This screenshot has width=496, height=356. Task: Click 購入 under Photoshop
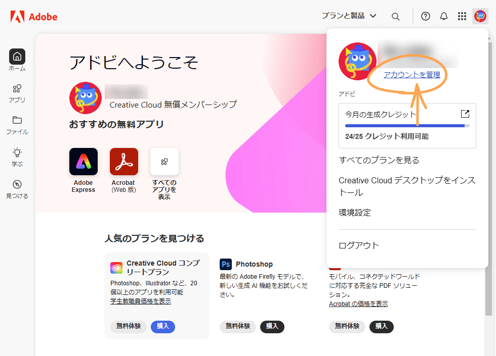click(x=272, y=326)
